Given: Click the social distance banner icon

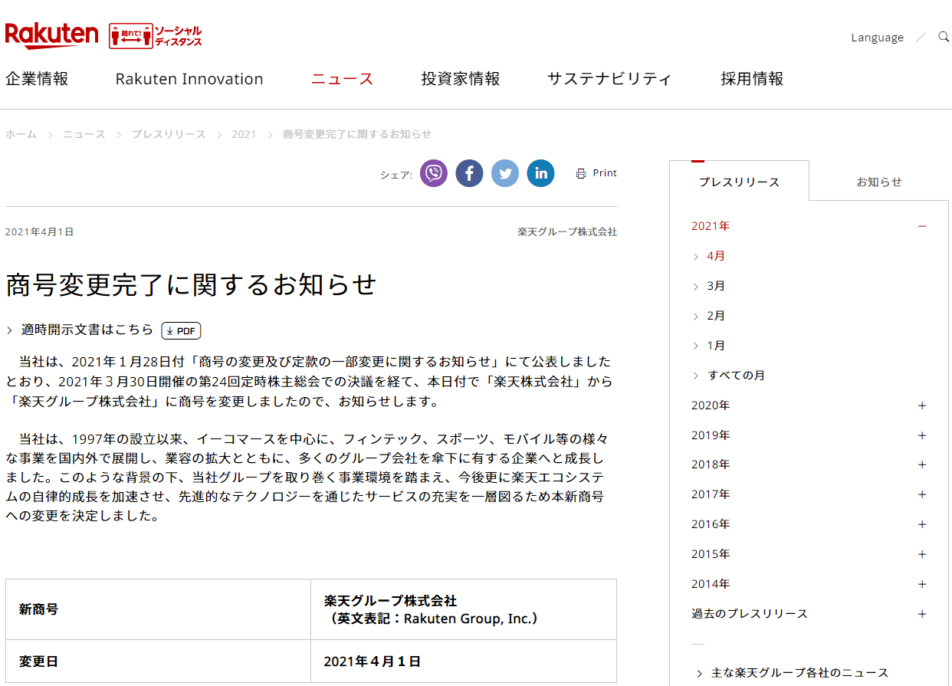Looking at the screenshot, I should pyautogui.click(x=156, y=36).
